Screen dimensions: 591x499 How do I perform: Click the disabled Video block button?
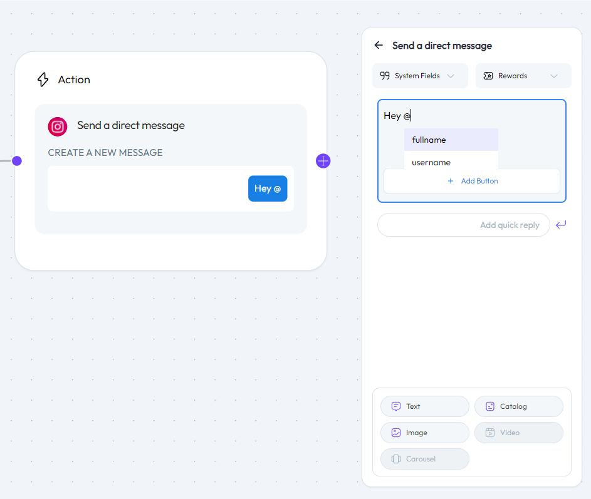[x=518, y=433]
